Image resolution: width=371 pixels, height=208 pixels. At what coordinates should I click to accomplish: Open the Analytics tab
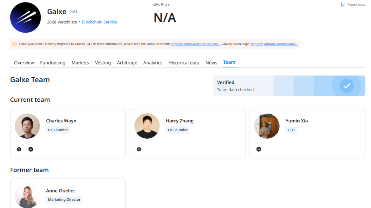pos(153,63)
